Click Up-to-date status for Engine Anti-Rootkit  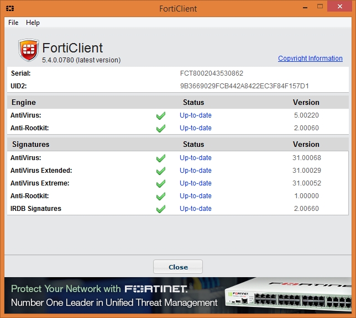pos(196,128)
